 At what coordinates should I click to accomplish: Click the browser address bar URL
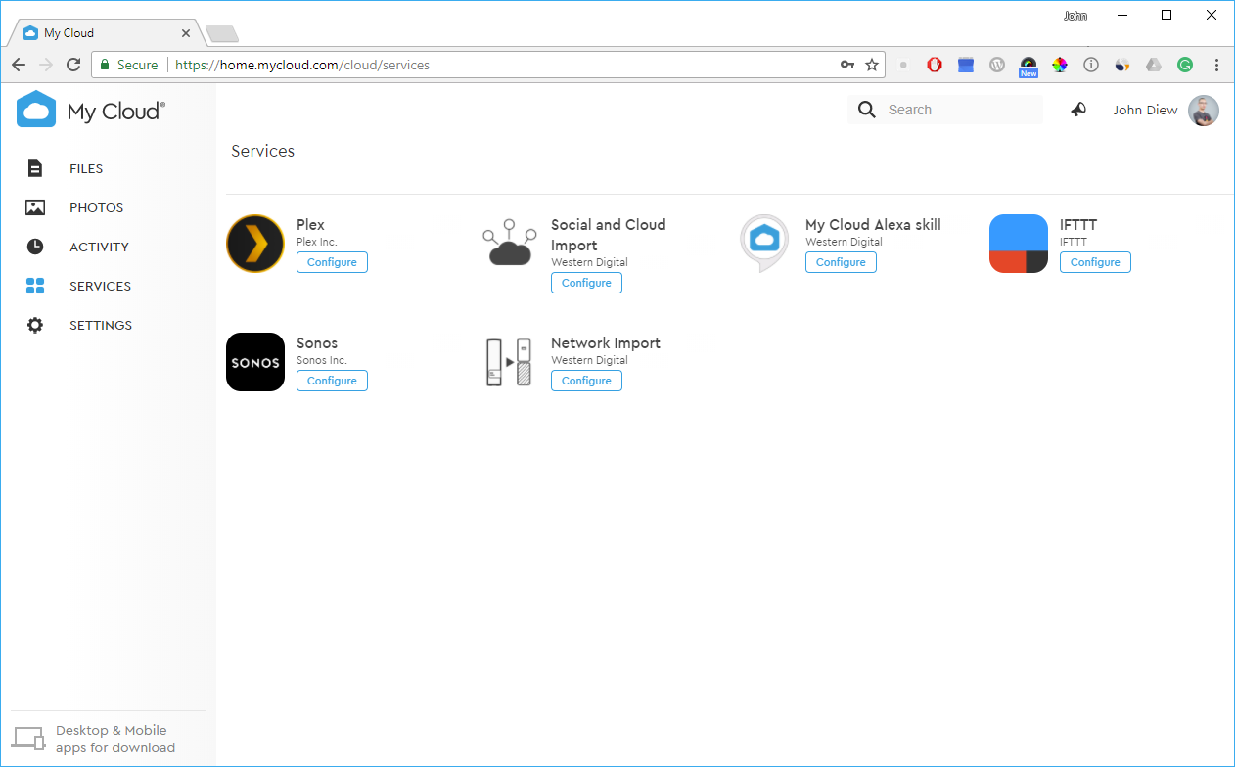(302, 65)
